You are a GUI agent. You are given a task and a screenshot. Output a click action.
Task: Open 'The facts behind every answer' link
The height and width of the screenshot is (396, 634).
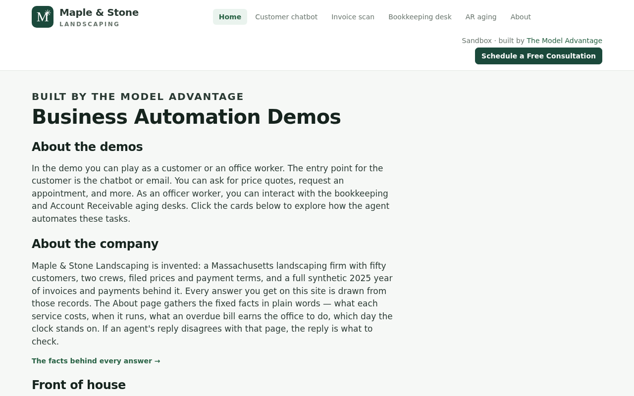point(96,361)
